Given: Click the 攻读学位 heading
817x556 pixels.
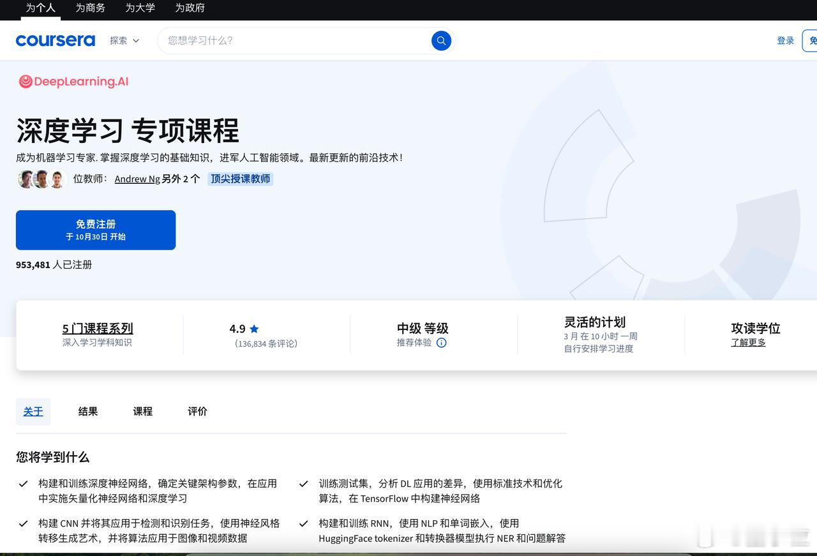Looking at the screenshot, I should [x=756, y=329].
